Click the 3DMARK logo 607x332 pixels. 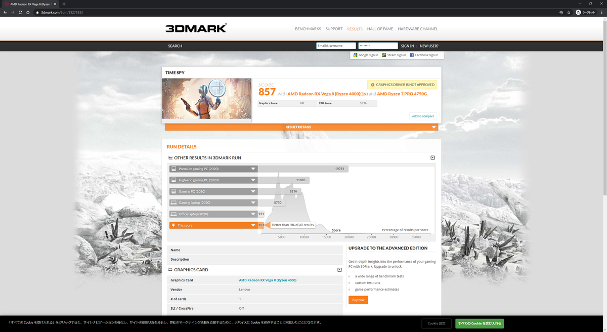coord(196,28)
